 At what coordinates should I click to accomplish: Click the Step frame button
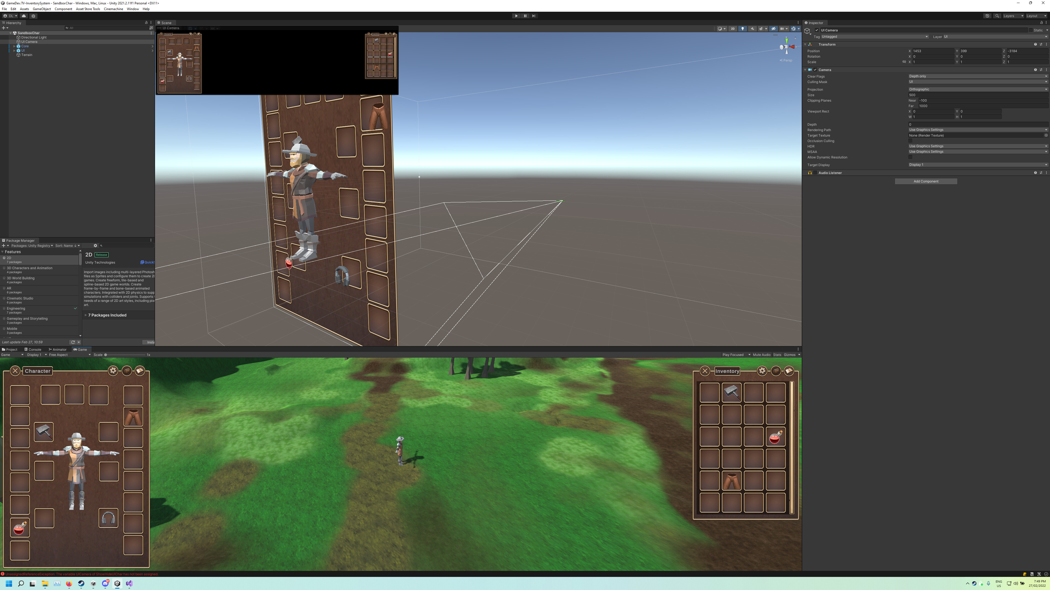tap(533, 16)
